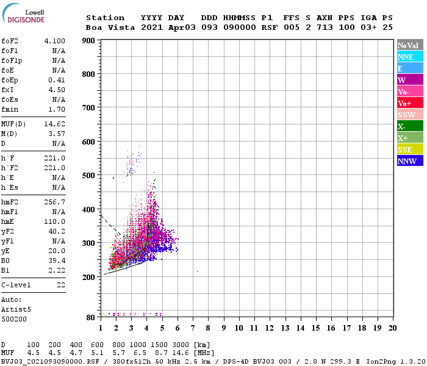Select the Vo- pink legend swatch
The image size is (427, 366).
click(x=410, y=91)
